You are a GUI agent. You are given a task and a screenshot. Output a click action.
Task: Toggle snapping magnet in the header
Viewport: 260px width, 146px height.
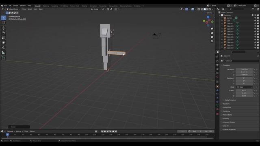pos(108,9)
